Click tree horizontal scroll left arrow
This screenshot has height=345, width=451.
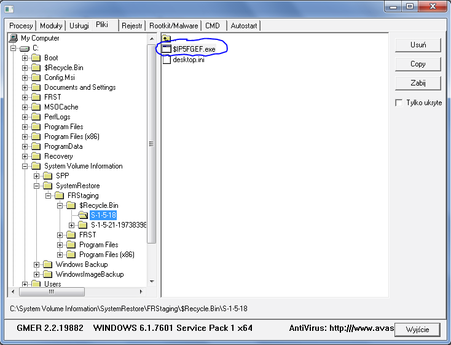(x=13, y=291)
